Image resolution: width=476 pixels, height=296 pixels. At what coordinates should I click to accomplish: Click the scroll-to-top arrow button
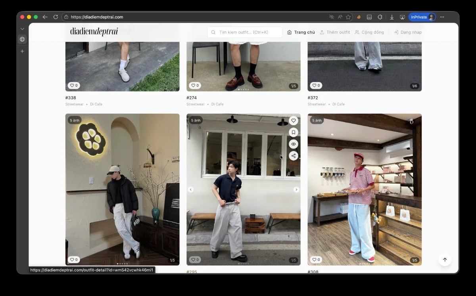[x=445, y=260]
